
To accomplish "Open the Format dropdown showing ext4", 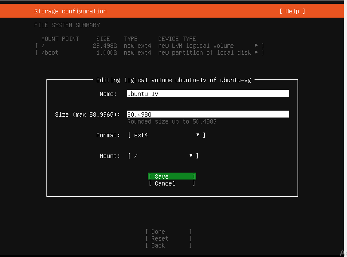I will pos(166,135).
